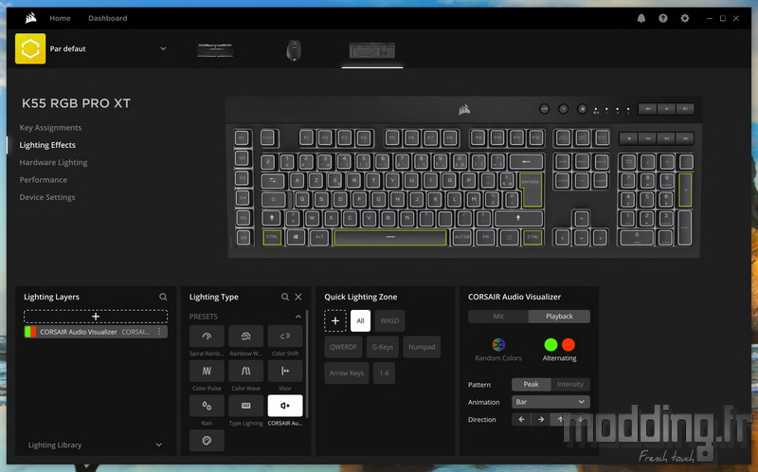
Task: Choose the Color Wave preset
Action: 246,371
